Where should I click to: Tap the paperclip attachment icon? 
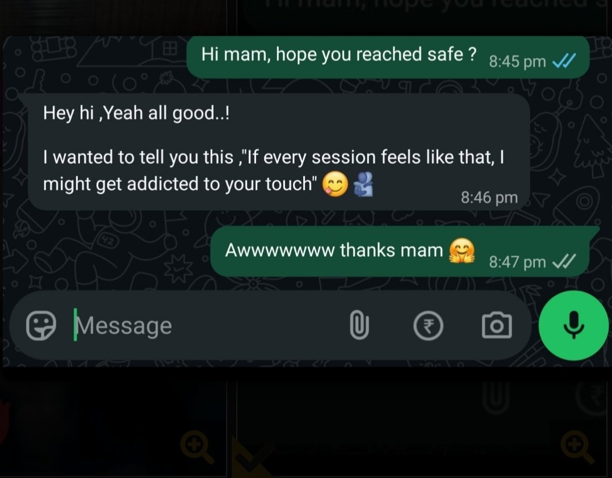pos(359,325)
